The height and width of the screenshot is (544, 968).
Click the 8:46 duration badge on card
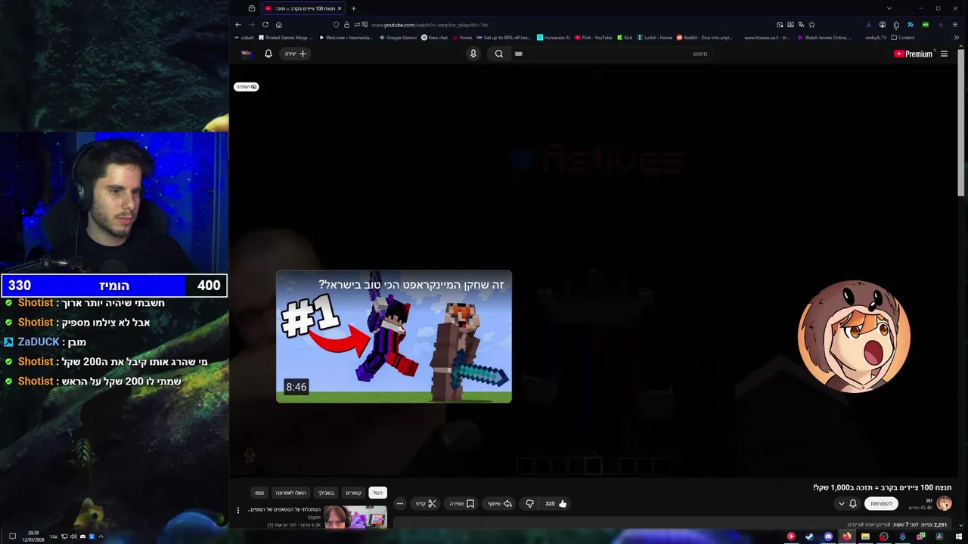(x=296, y=387)
